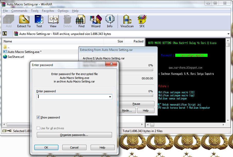Open the Help menu
The width and height of the screenshot is (233, 157).
75,11
